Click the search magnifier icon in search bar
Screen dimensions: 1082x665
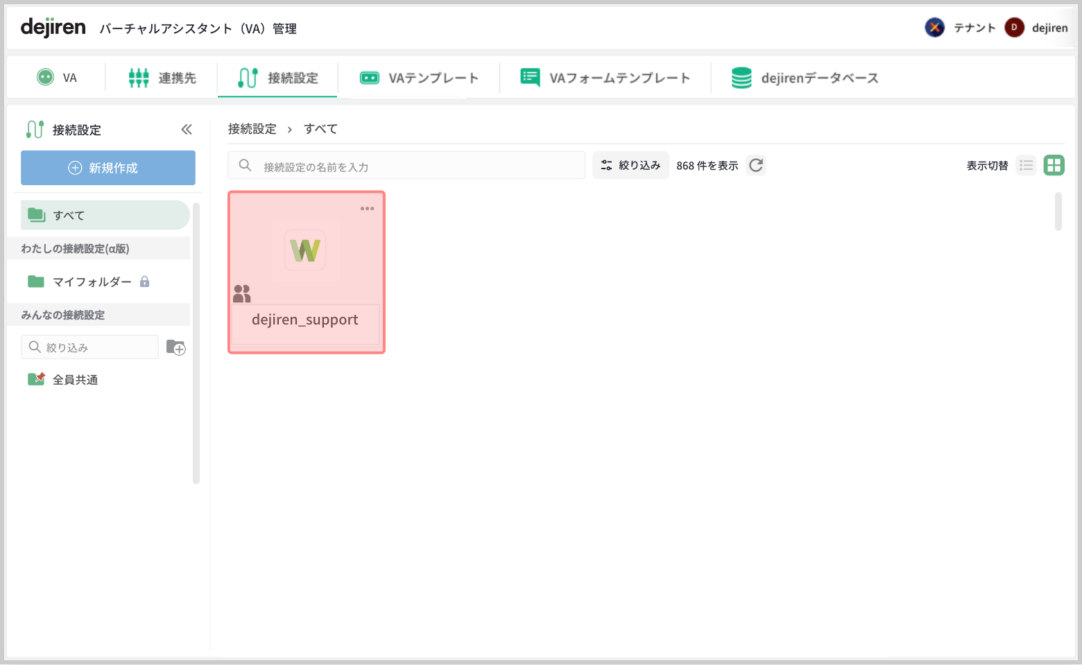pos(245,165)
